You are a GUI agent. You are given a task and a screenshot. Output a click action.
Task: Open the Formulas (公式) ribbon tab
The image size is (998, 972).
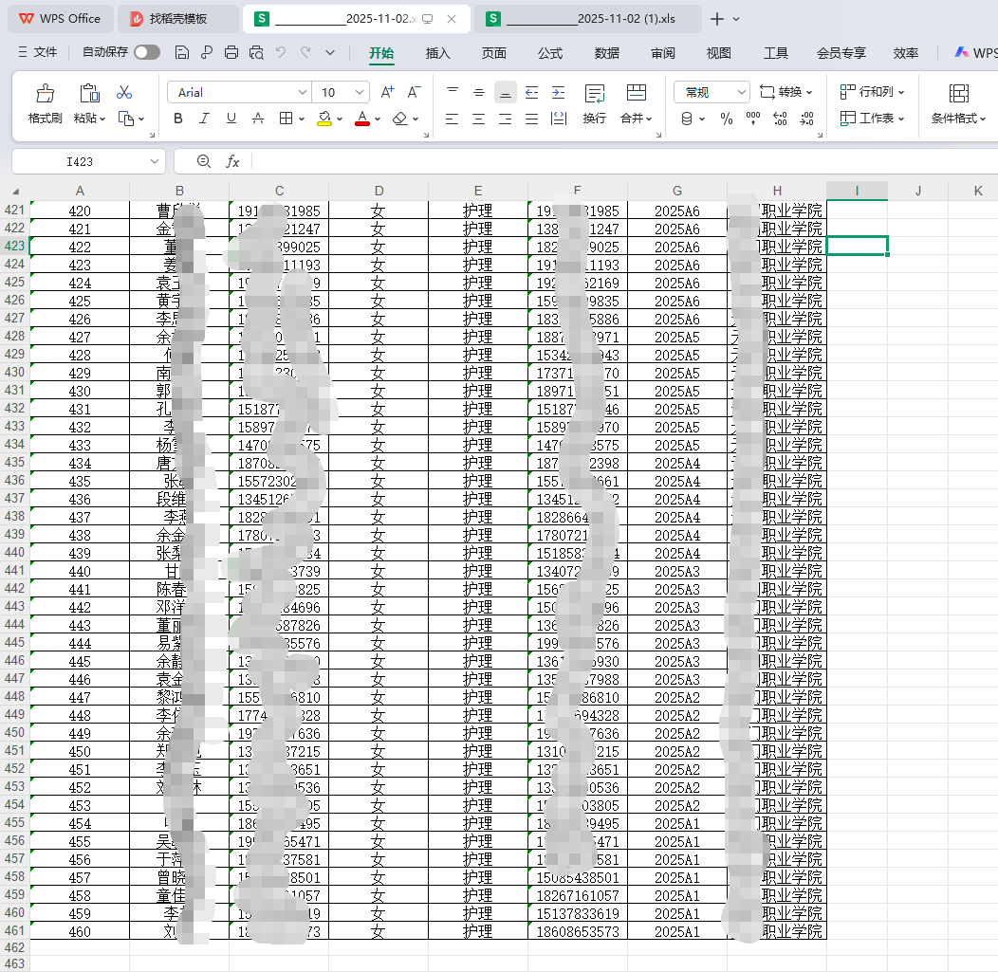pyautogui.click(x=550, y=53)
